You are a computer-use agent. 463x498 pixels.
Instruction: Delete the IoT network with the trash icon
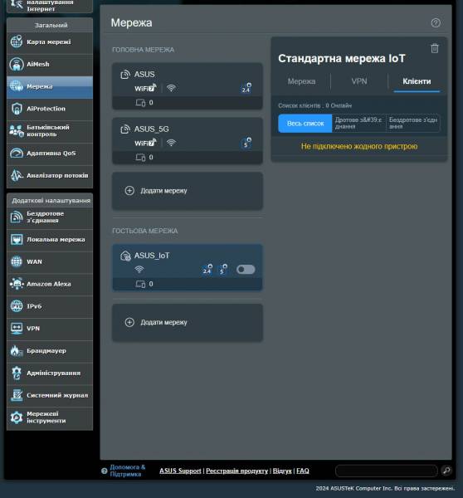[x=435, y=48]
